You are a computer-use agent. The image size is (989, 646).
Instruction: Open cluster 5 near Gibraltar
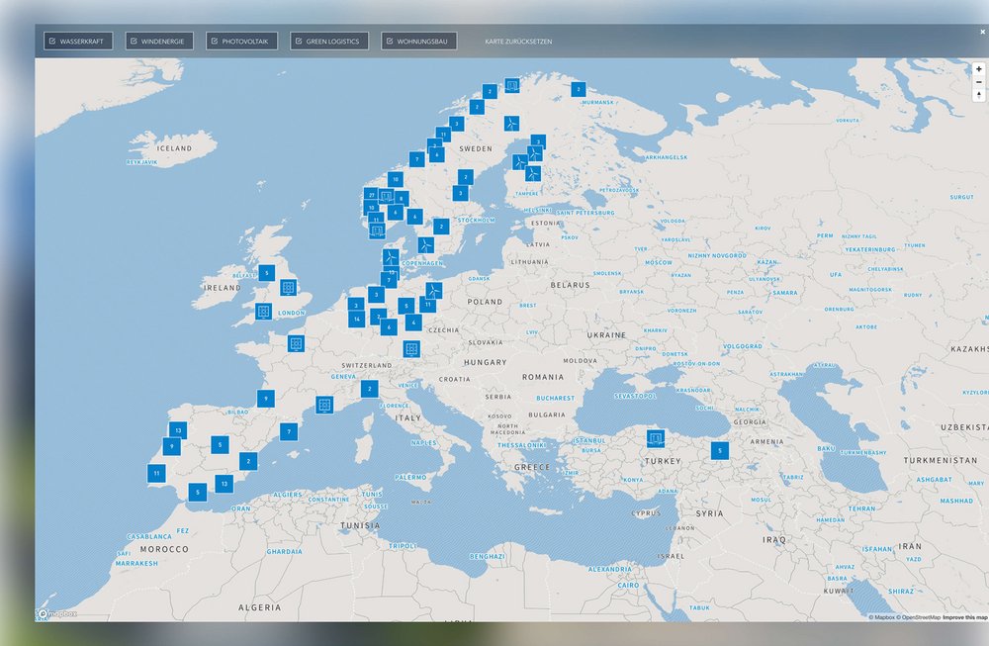tap(198, 492)
